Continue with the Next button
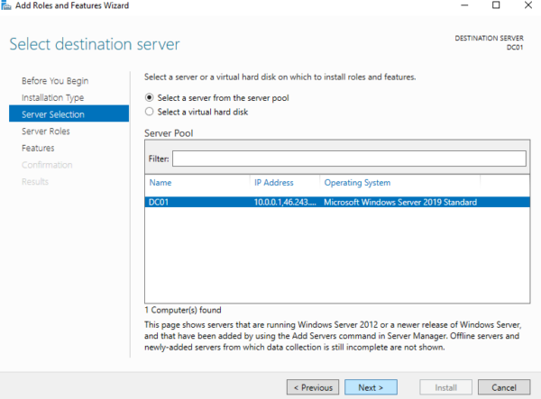Screen dimensions: 541x399 [x=370, y=386]
